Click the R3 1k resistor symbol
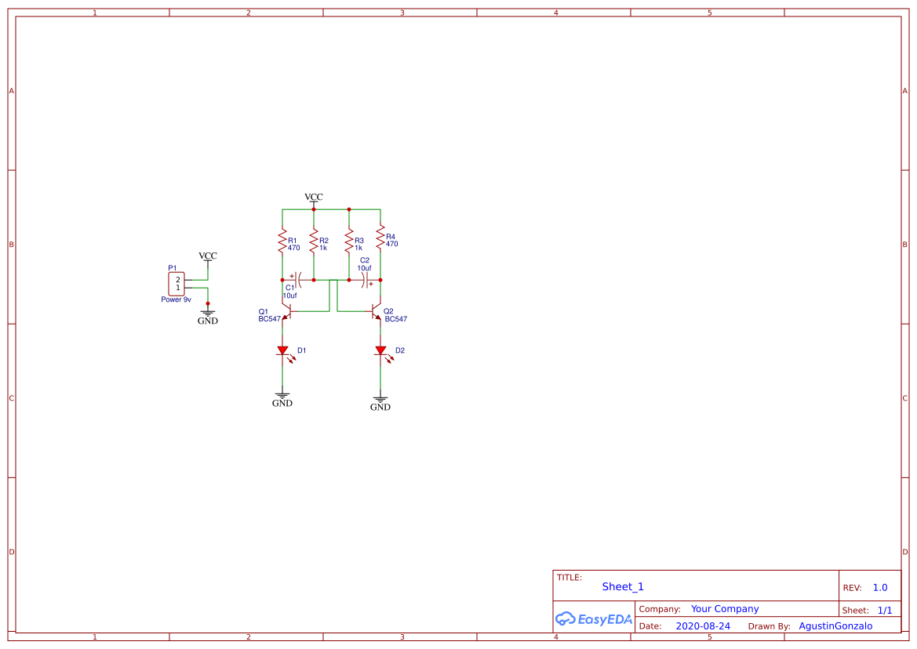This screenshot has height=649, width=917. 348,241
